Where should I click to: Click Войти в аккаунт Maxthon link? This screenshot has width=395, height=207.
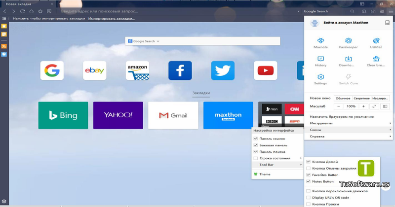click(x=346, y=23)
